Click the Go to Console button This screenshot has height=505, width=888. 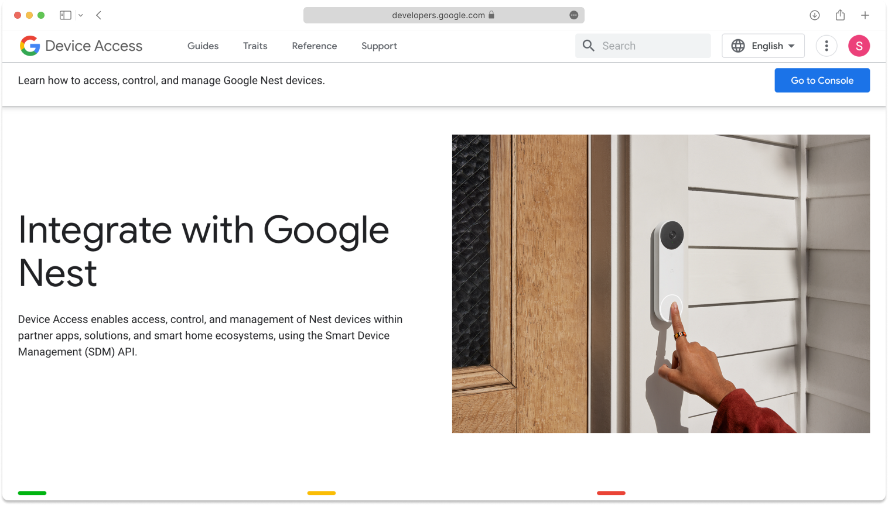pos(822,80)
